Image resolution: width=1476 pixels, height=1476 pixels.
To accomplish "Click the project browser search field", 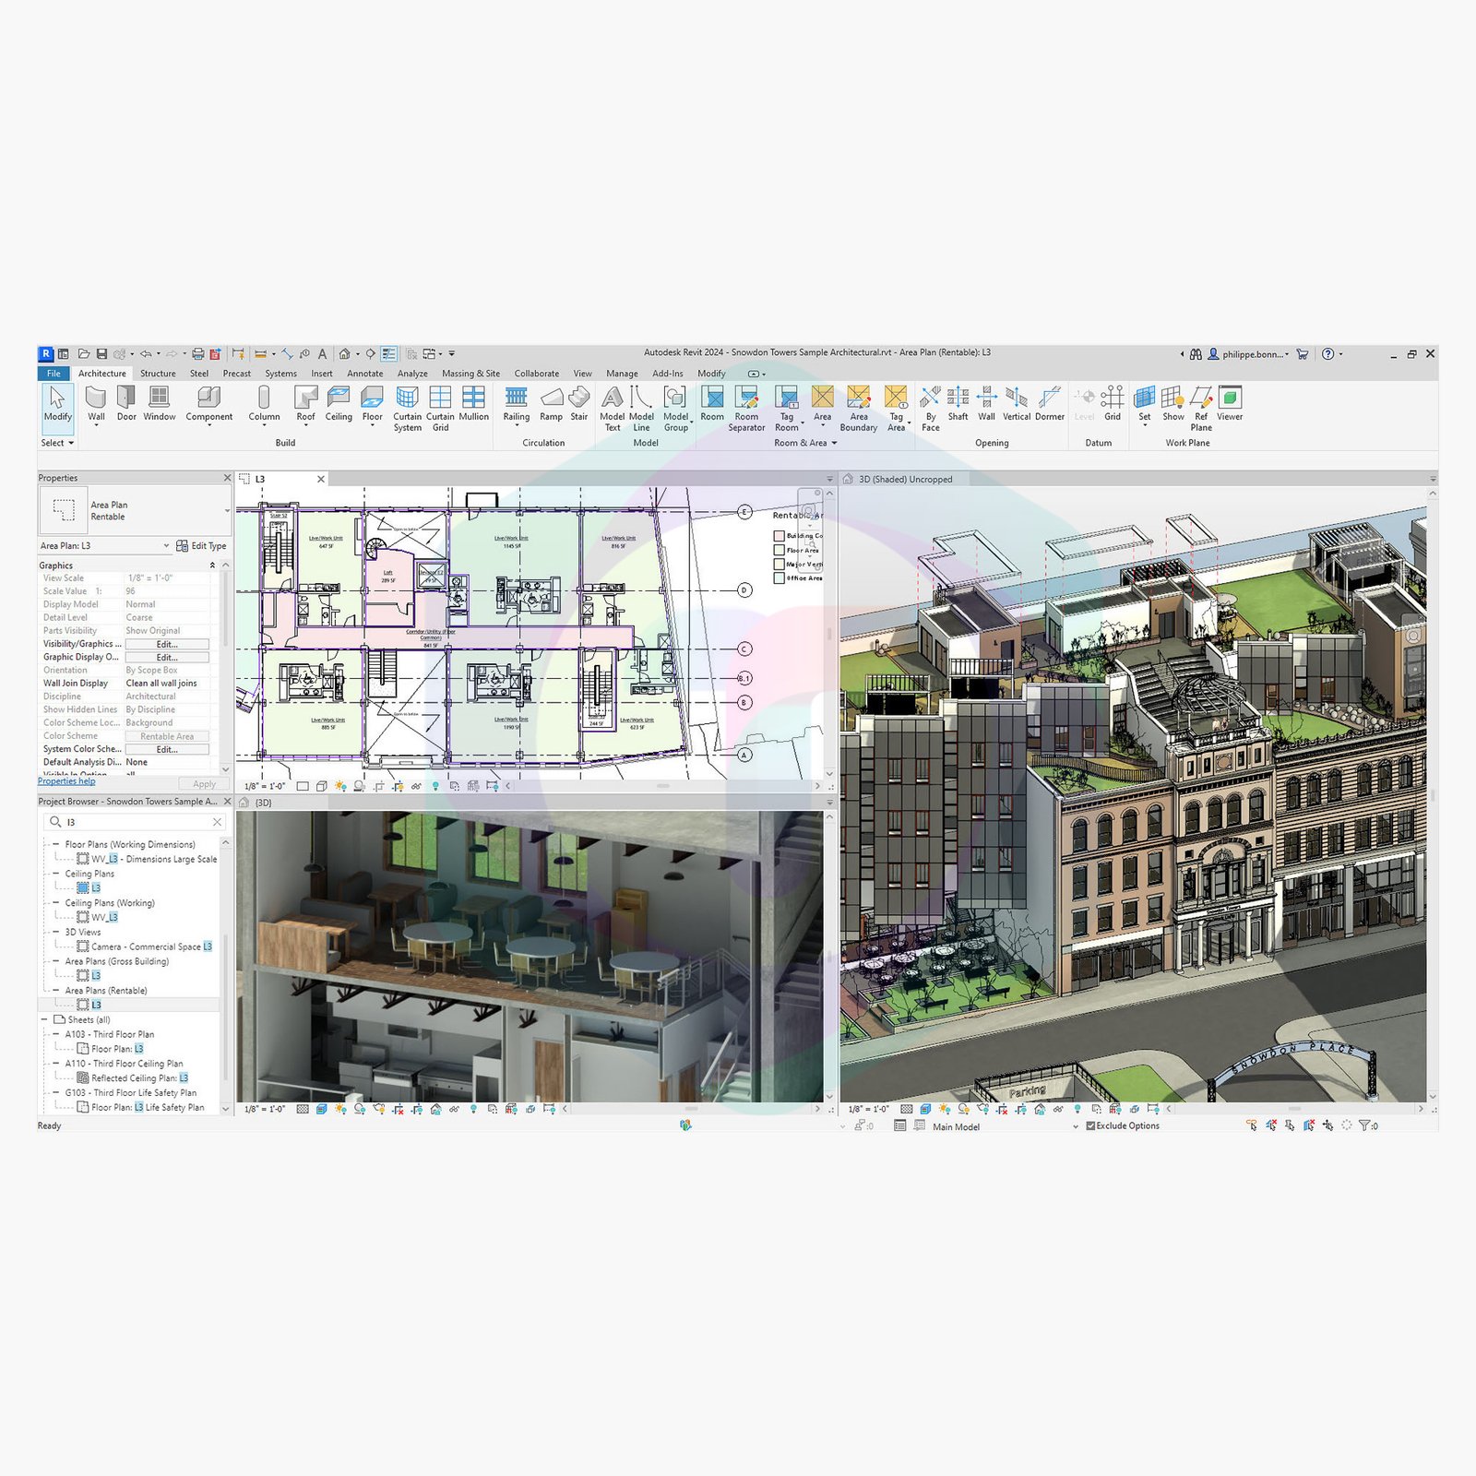I will [x=134, y=822].
